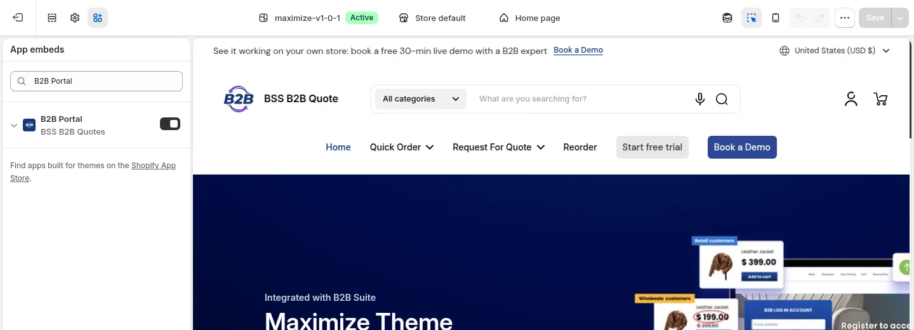Select the App embeds icon
The width and height of the screenshot is (914, 330).
98,18
